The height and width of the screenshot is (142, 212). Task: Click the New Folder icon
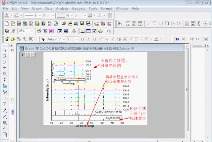pyautogui.click(x=13, y=23)
